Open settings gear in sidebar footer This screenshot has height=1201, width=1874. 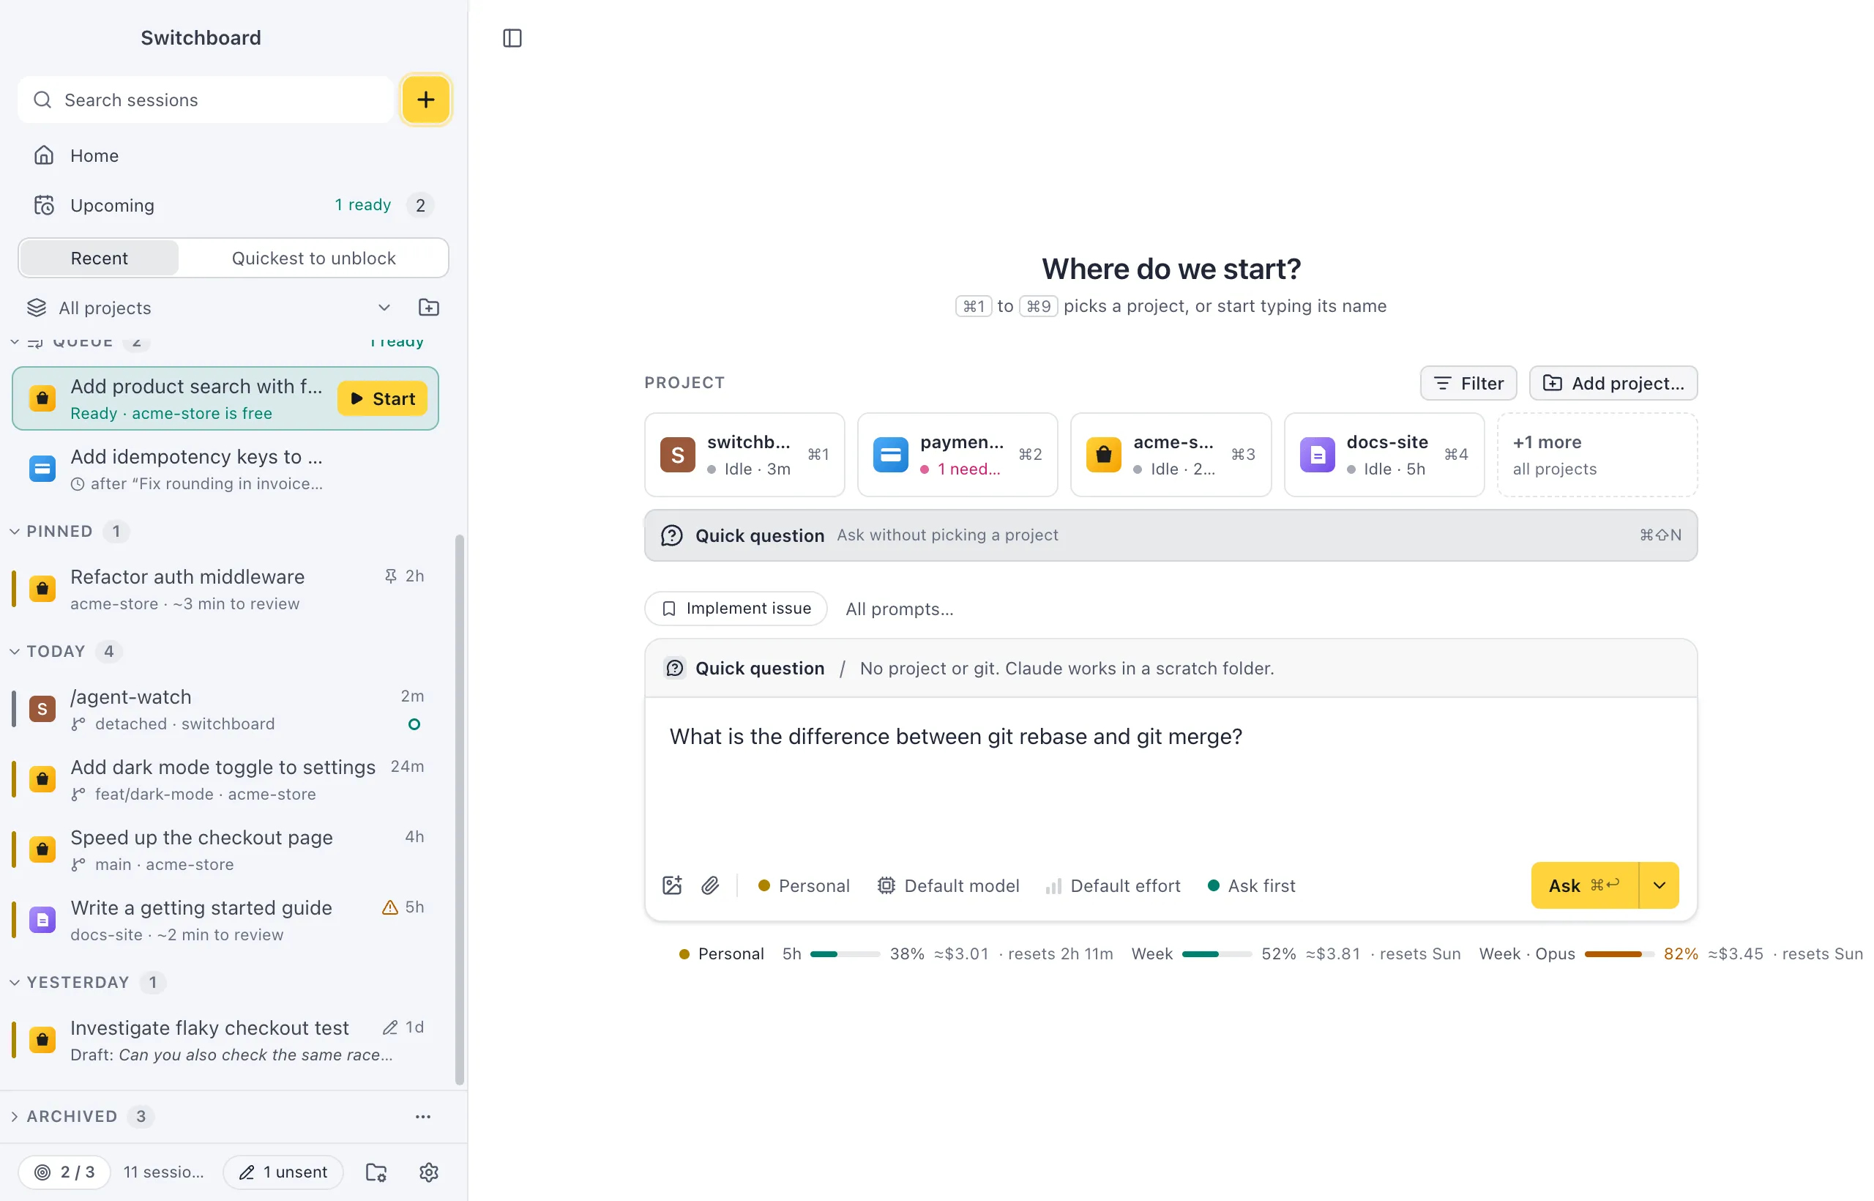point(429,1172)
